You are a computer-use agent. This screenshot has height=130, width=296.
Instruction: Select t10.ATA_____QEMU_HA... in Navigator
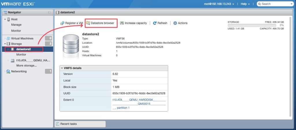click(34, 61)
